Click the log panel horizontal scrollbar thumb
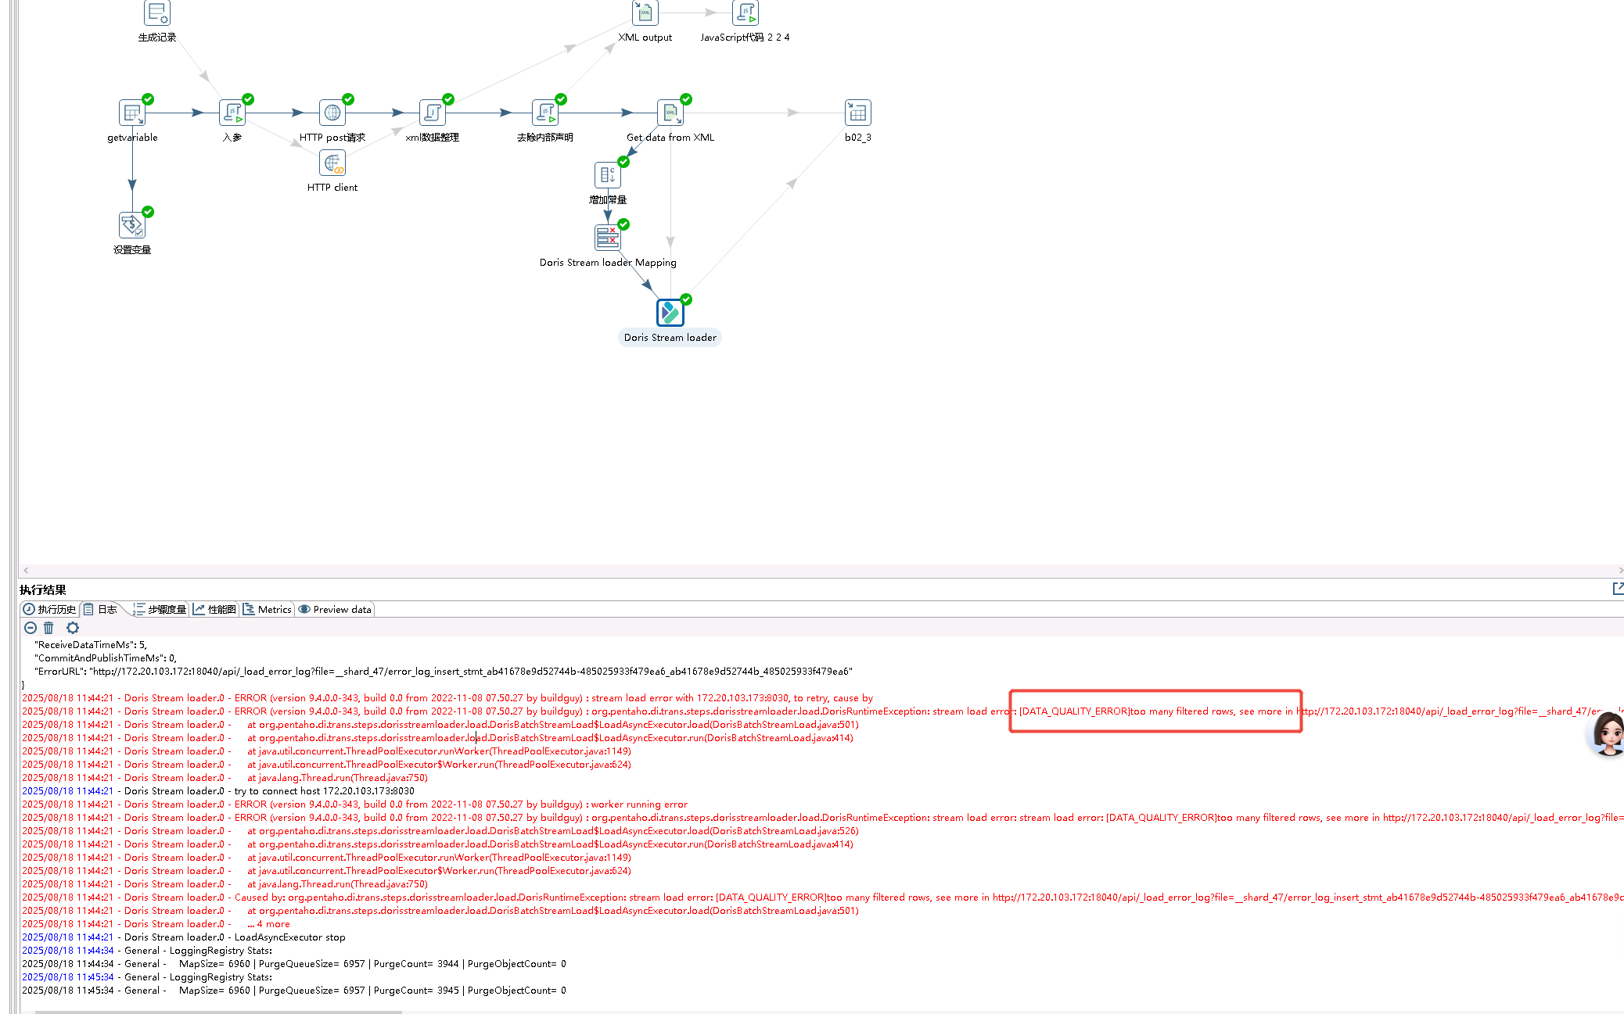The width and height of the screenshot is (1624, 1014). [218, 1012]
